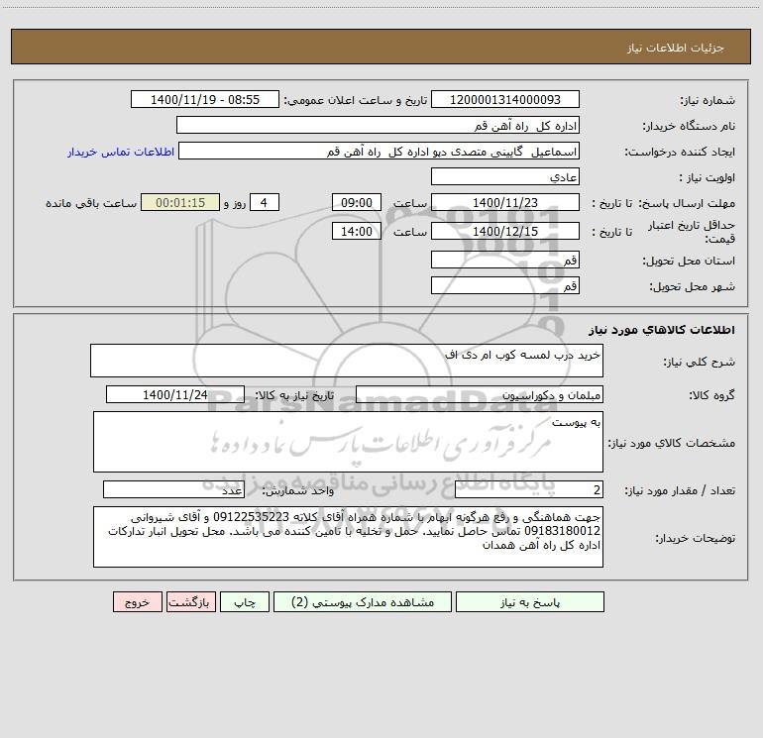Viewport: 763px width, 738px height.
Task: Click the اطلاعات کالاهای مورد نیاز section heading
Action: (661, 329)
